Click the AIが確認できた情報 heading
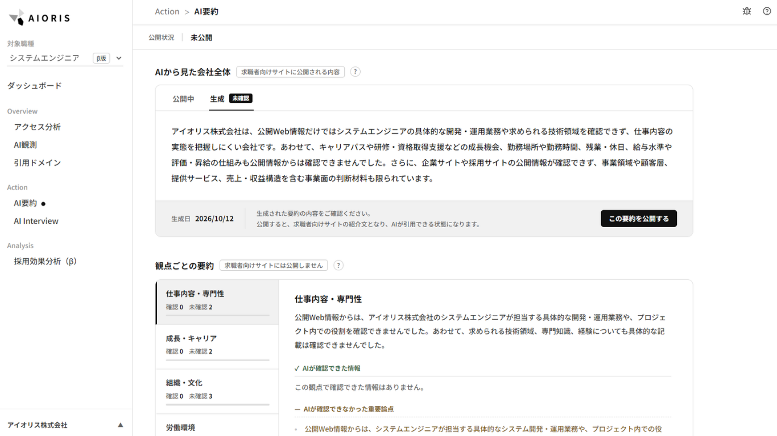This screenshot has height=436, width=777. (332, 368)
